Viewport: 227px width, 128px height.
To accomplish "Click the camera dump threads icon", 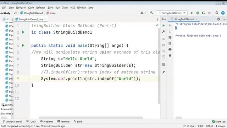I will [164, 45].
